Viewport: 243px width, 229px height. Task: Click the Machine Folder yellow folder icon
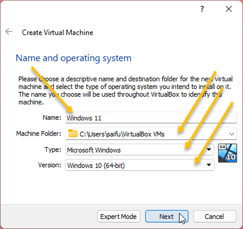73,133
